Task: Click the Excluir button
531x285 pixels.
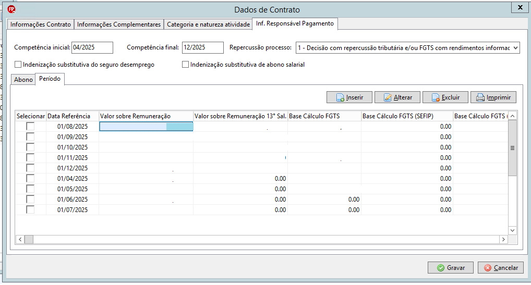Action: (x=445, y=97)
